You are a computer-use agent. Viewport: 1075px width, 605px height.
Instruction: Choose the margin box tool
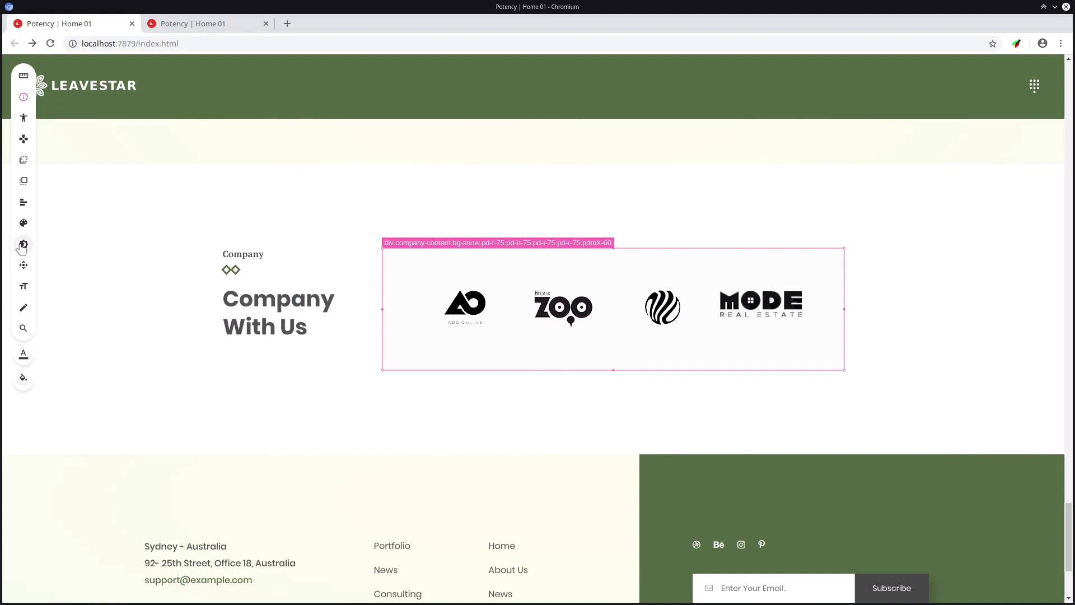24,181
